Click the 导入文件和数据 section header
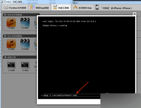This screenshot has height=108, width=141. 20,36
